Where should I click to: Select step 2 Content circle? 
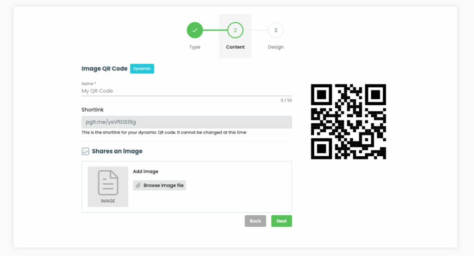tap(235, 30)
